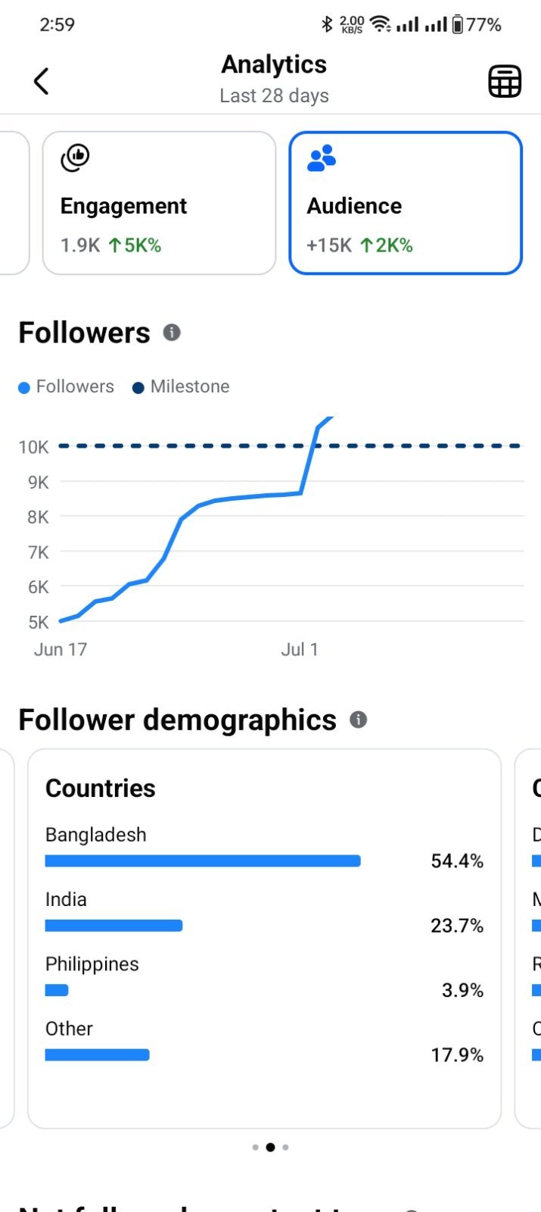This screenshot has height=1212, width=541.
Task: Select the Engagement card
Action: pos(159,203)
